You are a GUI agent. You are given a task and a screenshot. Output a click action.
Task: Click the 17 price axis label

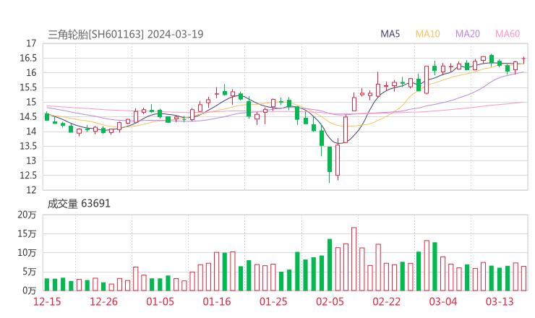pos(31,43)
